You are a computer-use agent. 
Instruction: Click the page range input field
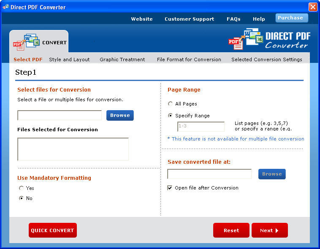click(201, 127)
